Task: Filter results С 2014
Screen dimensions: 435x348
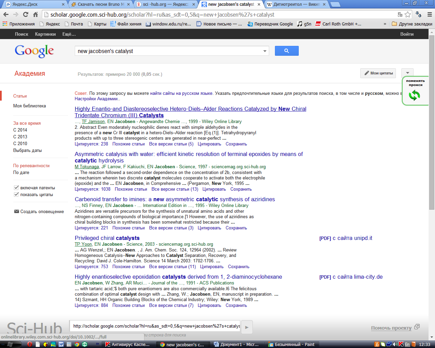Action: point(20,130)
